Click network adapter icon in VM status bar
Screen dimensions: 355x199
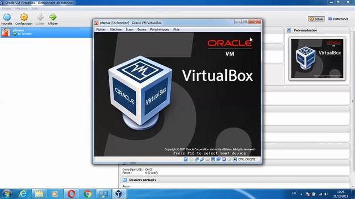pyautogui.click(x=196, y=159)
